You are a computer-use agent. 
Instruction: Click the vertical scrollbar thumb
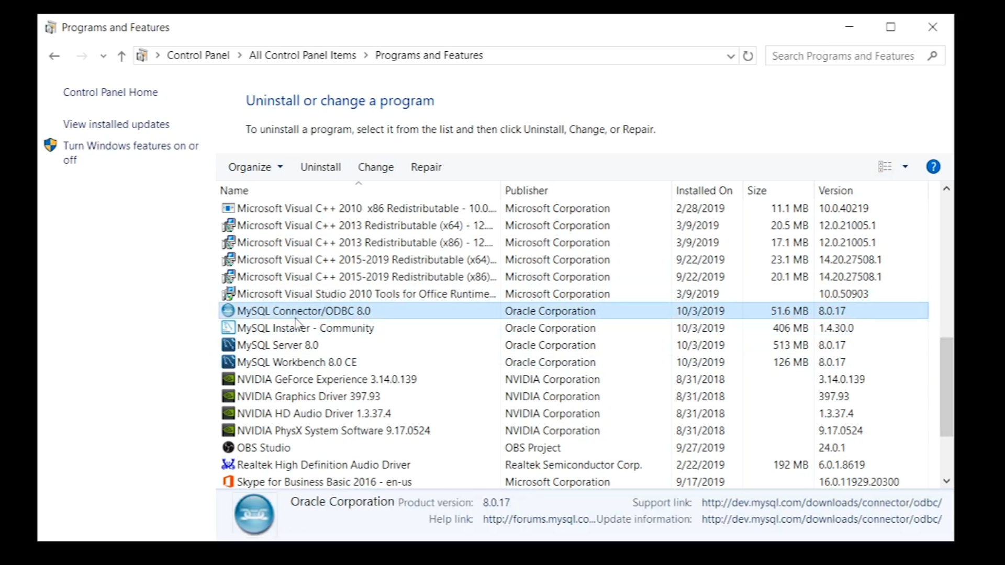(946, 387)
